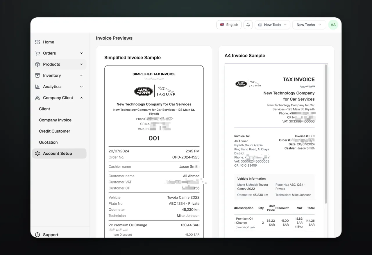
Task: Click the time '2:45 PM' on simplified invoice
Action: coord(192,151)
